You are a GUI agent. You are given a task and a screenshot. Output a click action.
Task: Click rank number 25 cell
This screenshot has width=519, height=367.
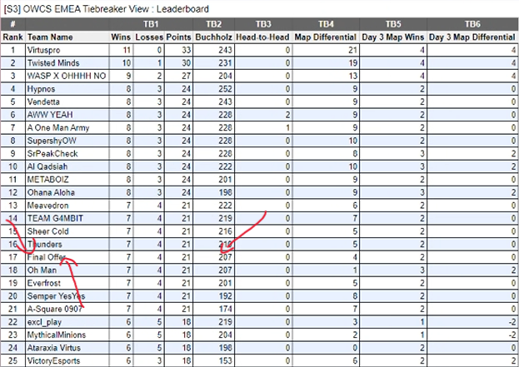tap(12, 360)
